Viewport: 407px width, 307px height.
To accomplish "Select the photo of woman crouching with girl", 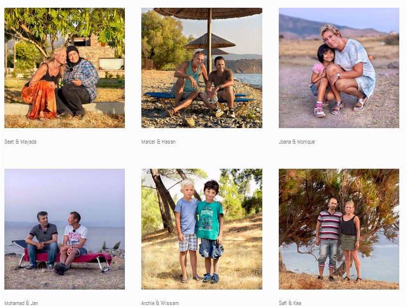I will 339,68.
